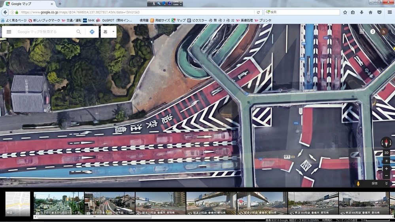This screenshot has height=222, width=395.
Task: Click the magnifier search icon in Maps
Action: [79, 32]
